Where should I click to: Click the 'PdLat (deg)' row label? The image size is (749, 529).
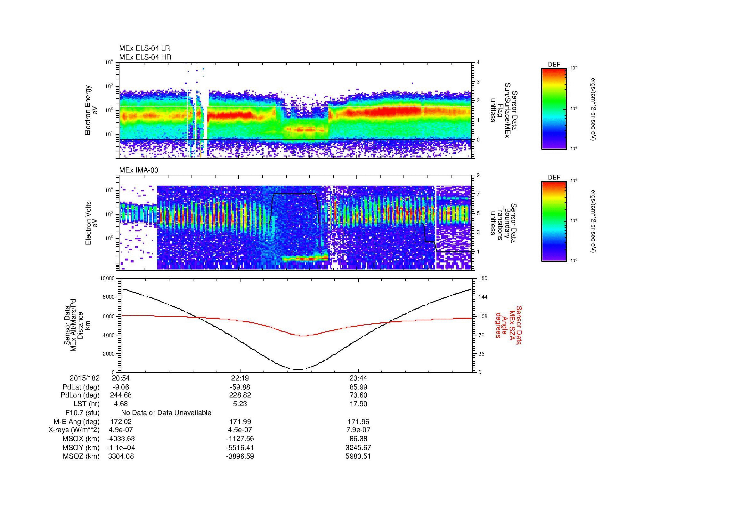81,387
